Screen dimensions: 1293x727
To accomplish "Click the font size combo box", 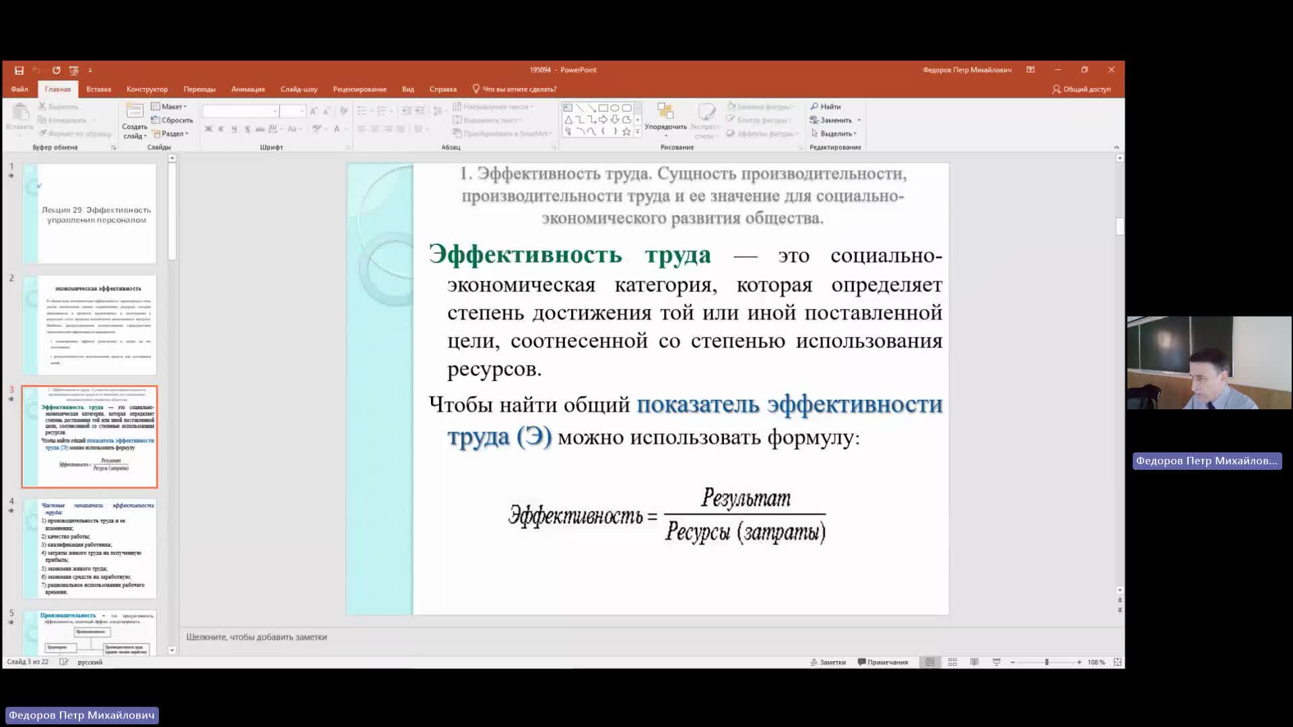I will [292, 110].
